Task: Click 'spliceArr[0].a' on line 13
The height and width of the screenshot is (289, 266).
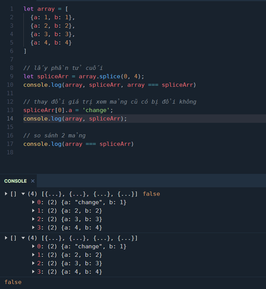Action: 48,110
